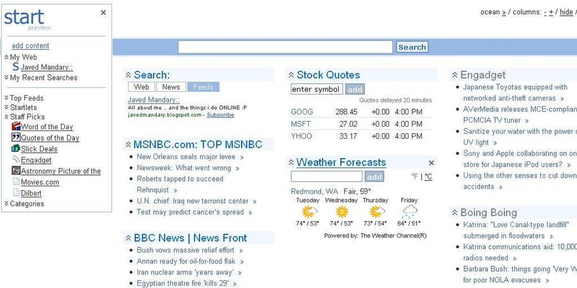Viewport: 577px width, 288px height.
Task: Collapse the Stock Quotes module
Action: pyautogui.click(x=291, y=75)
